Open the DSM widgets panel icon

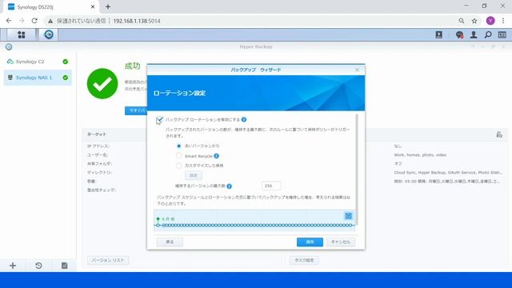(502, 34)
